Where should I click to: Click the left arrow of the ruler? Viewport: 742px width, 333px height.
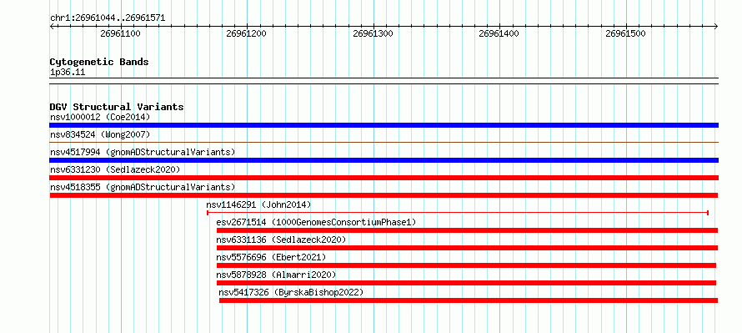click(52, 26)
